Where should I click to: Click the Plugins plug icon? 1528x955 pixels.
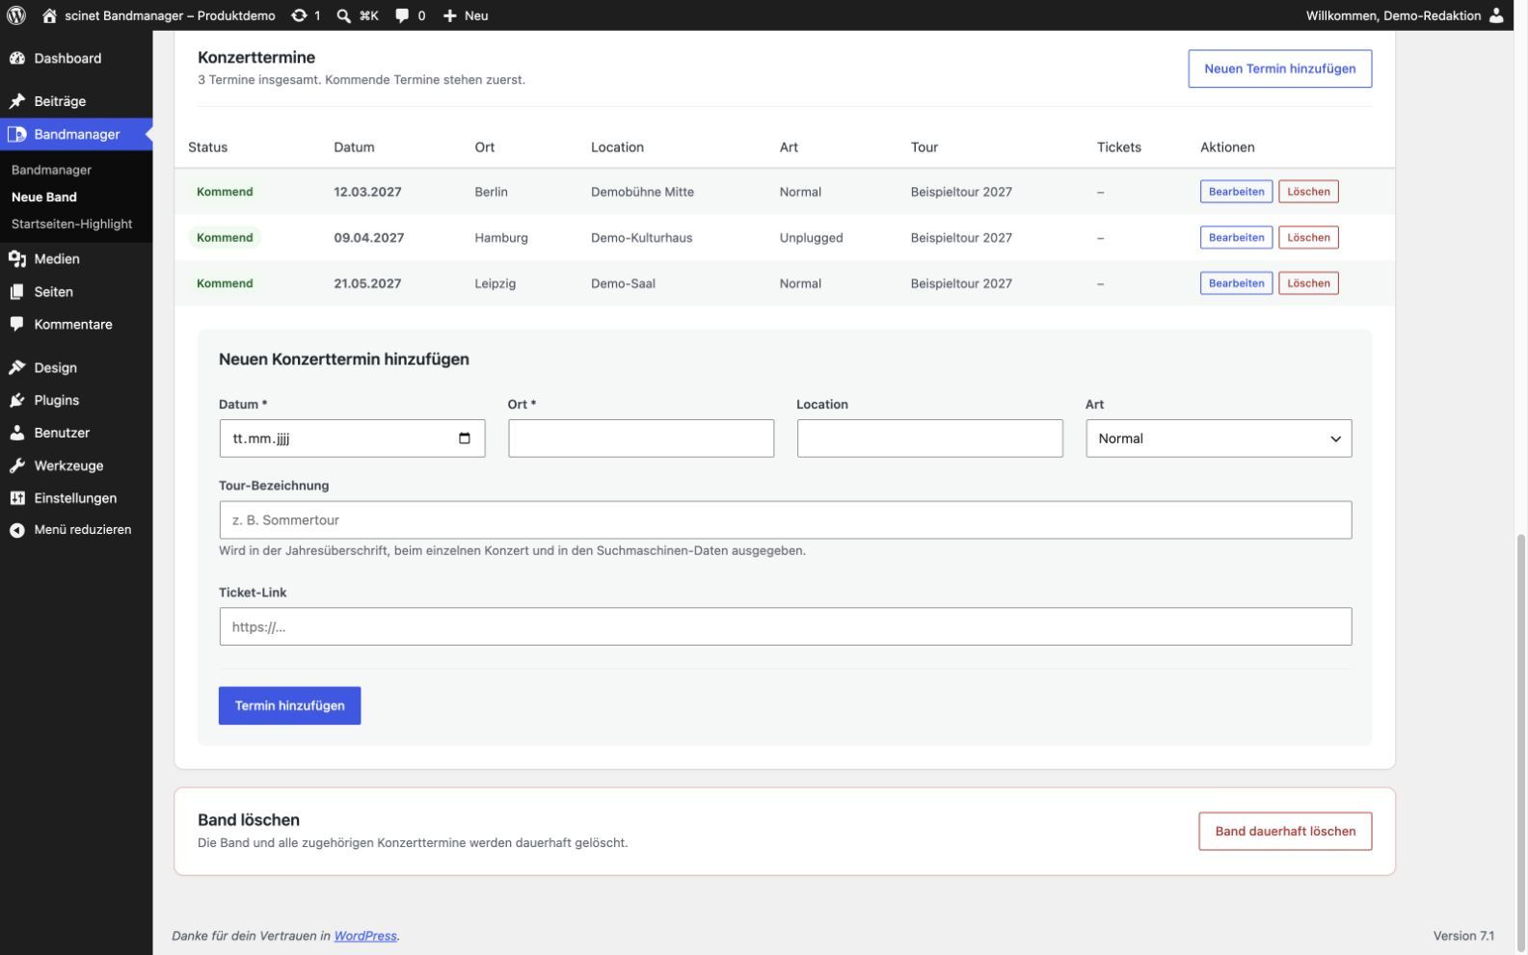coord(17,400)
